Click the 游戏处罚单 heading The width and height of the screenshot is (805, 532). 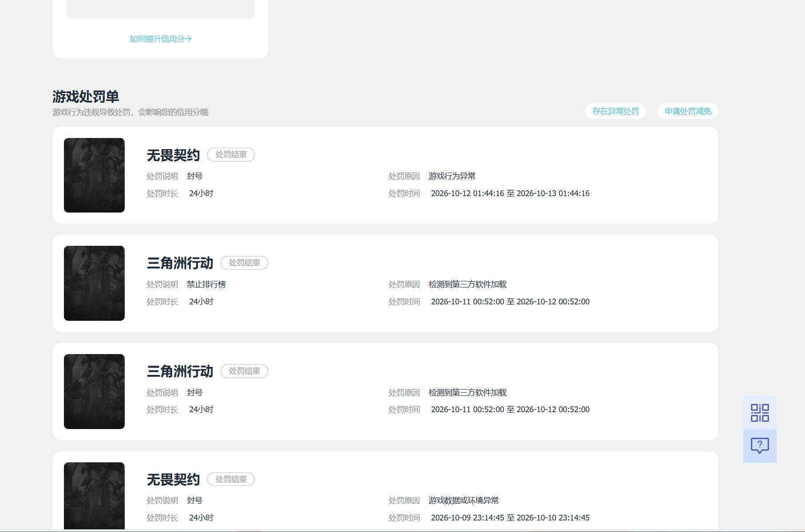tap(86, 96)
